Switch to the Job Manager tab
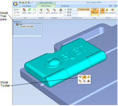Image resolution: width=118 pixels, height=106 pixels. [65, 6]
